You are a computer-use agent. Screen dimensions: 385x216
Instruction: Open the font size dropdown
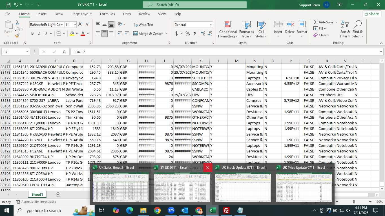click(x=74, y=25)
